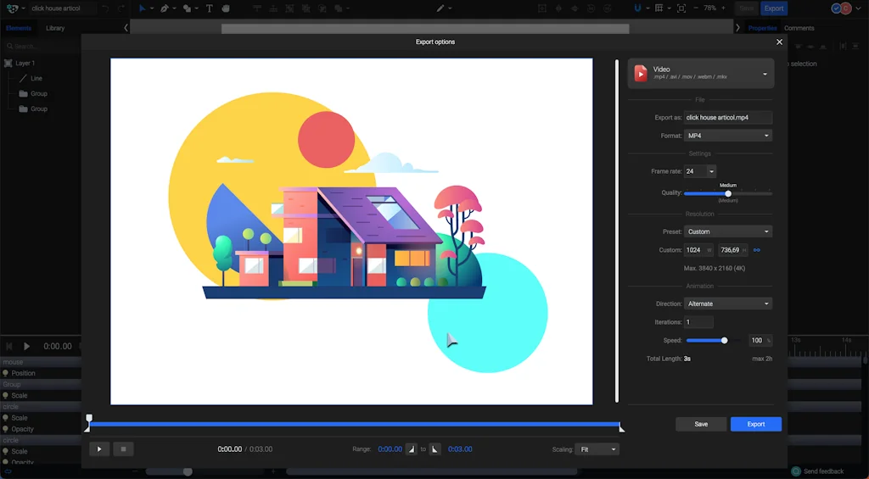Click the Save button in export dialog
Viewport: 869px width, 479px height.
(701, 424)
